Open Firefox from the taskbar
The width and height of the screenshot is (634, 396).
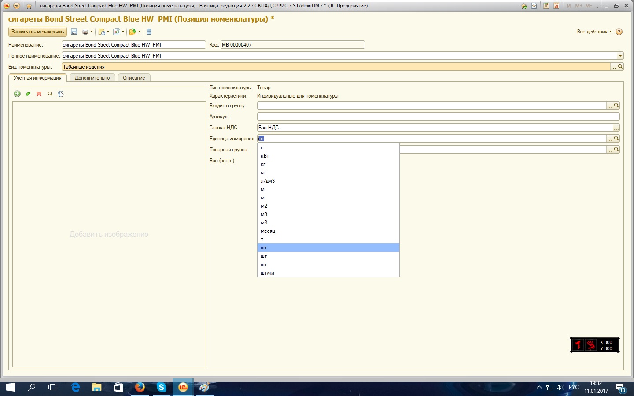click(140, 387)
